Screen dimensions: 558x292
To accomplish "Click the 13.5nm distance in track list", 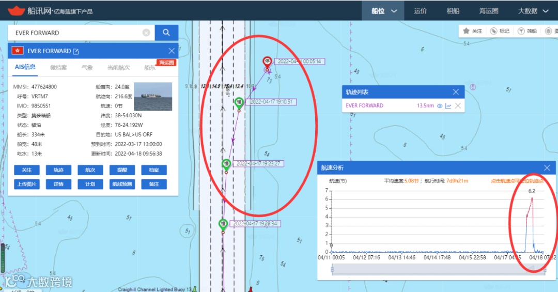I will click(425, 106).
